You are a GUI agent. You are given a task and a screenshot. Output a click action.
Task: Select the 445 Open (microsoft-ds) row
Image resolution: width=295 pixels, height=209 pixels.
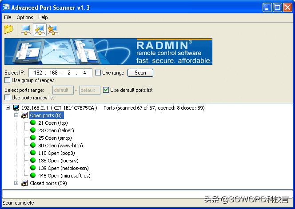64,176
